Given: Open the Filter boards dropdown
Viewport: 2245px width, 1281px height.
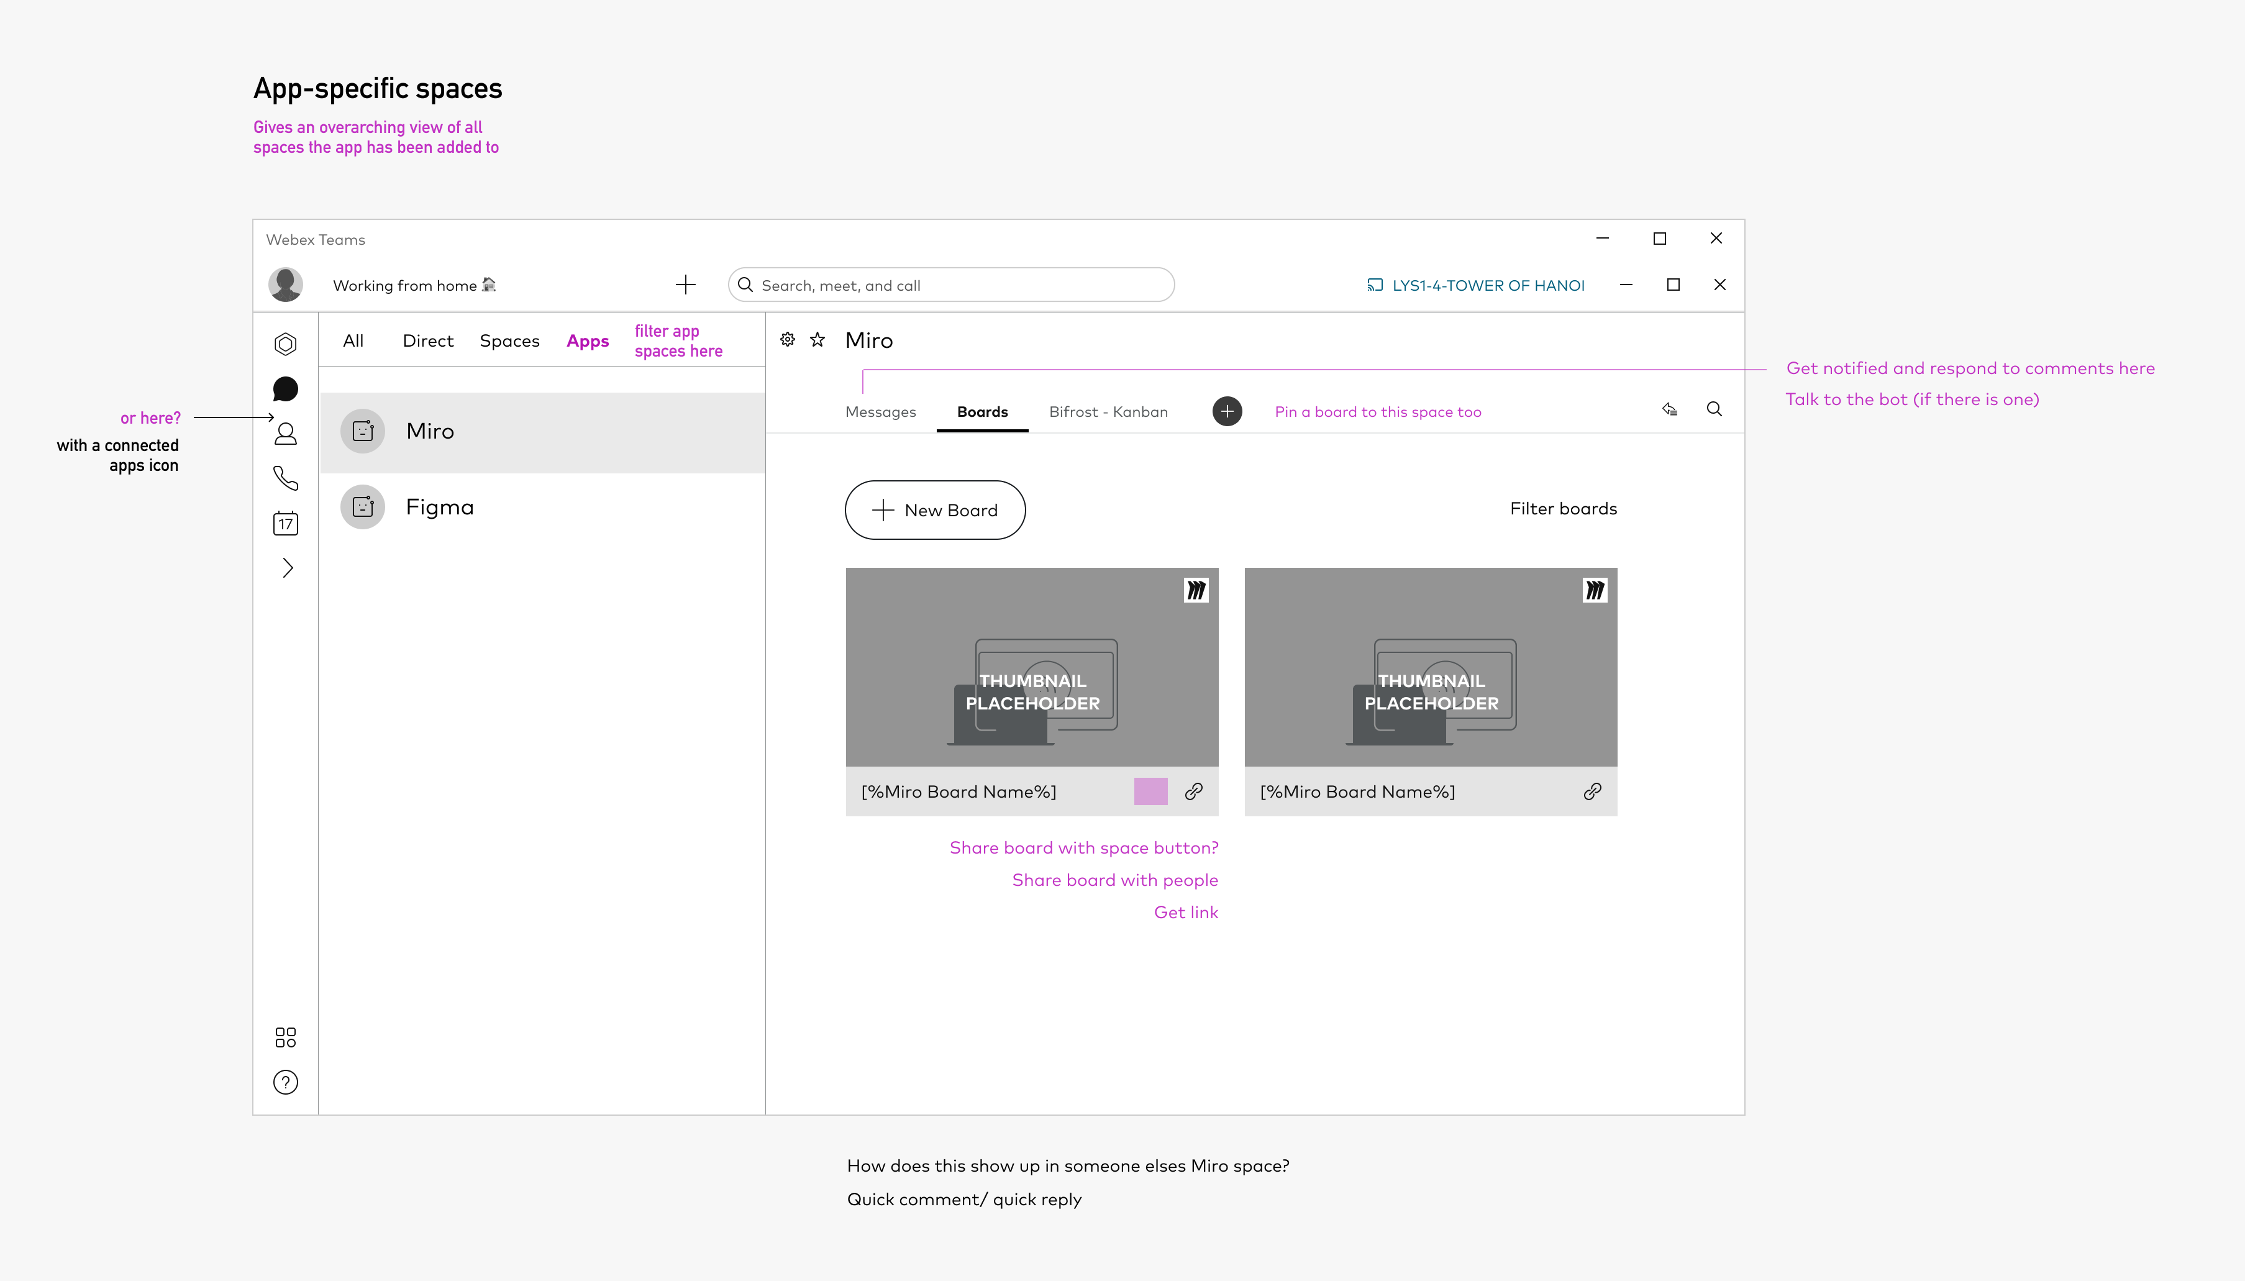Looking at the screenshot, I should coord(1562,509).
